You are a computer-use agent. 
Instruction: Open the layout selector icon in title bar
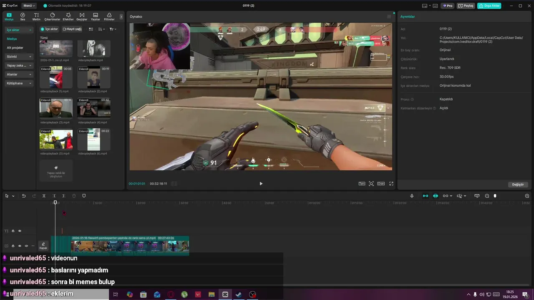pyautogui.click(x=425, y=6)
